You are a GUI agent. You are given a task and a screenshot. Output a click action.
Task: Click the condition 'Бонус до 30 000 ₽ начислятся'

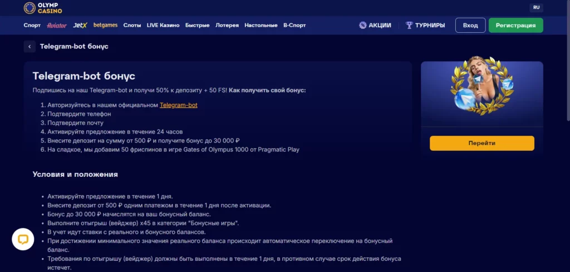coord(129,214)
